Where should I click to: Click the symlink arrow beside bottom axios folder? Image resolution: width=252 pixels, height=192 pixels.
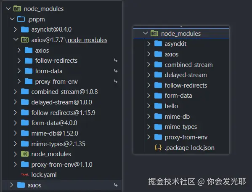click(116, 185)
